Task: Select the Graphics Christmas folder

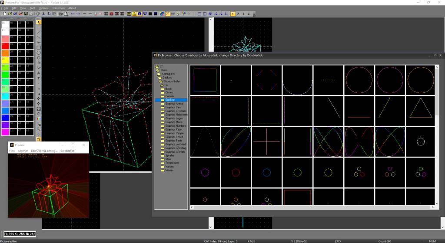Action: coord(176,111)
